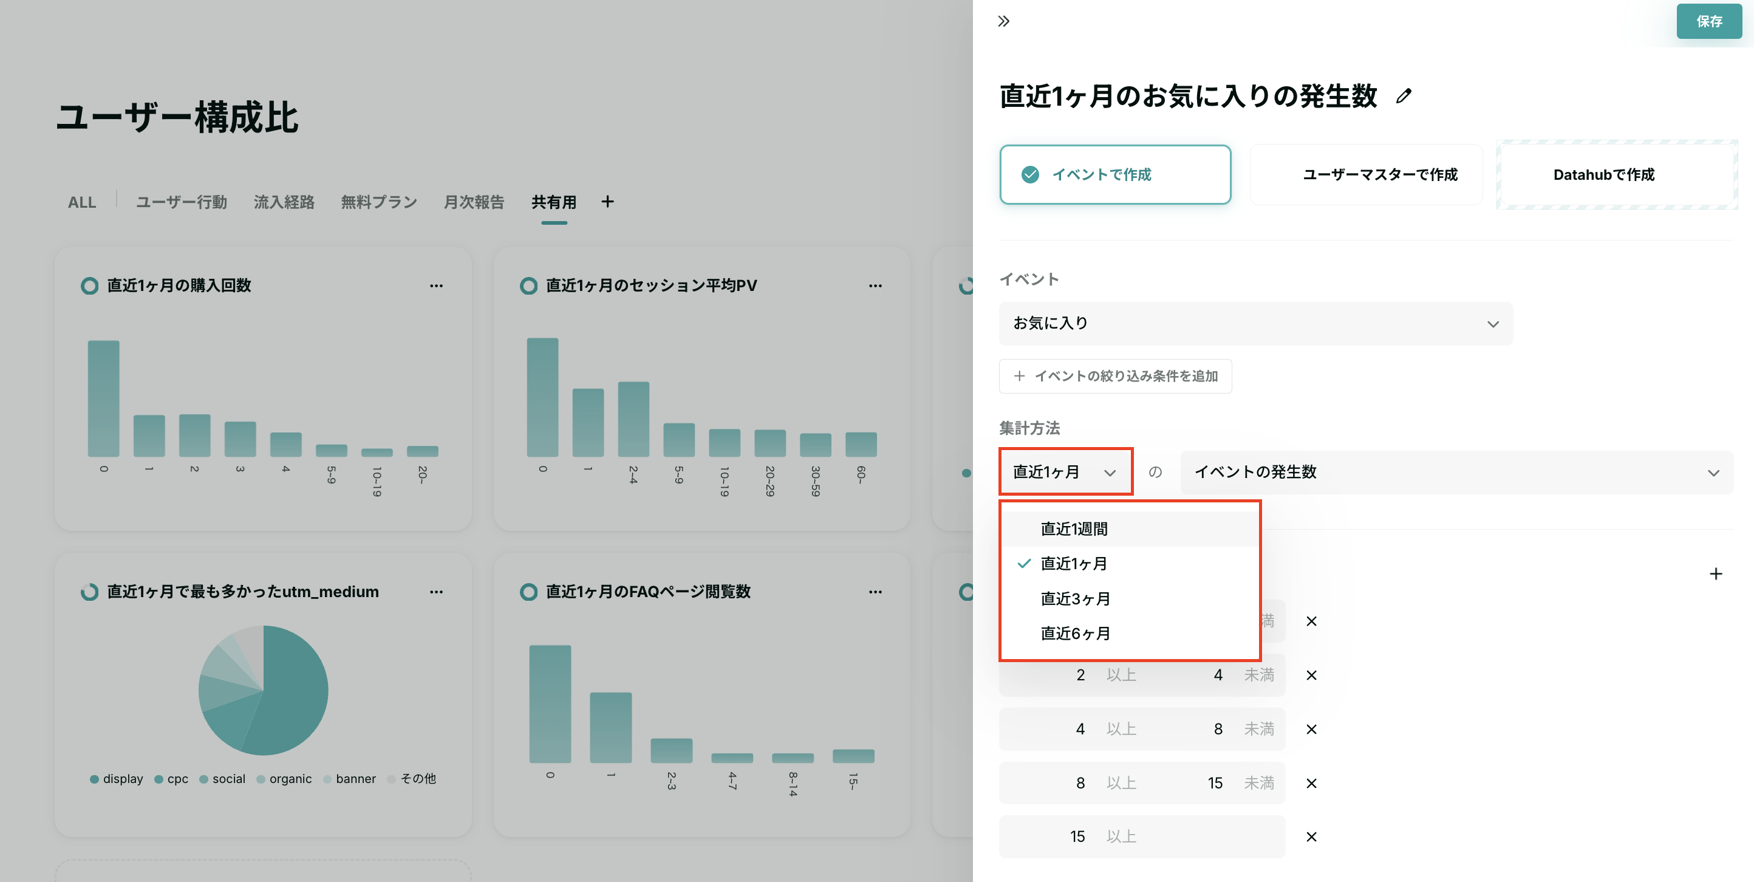Delete the 15以上 range row
1754x882 pixels.
click(x=1311, y=836)
